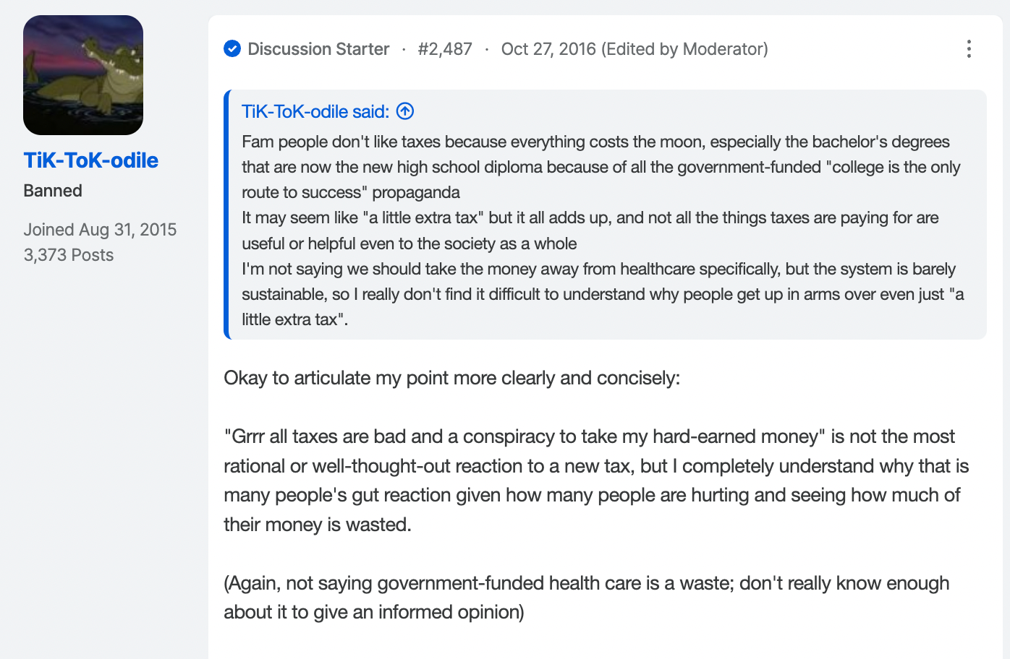Image resolution: width=1010 pixels, height=659 pixels.
Task: Click the quoted line 'It may seem like a little extra tax'
Action: (590, 231)
